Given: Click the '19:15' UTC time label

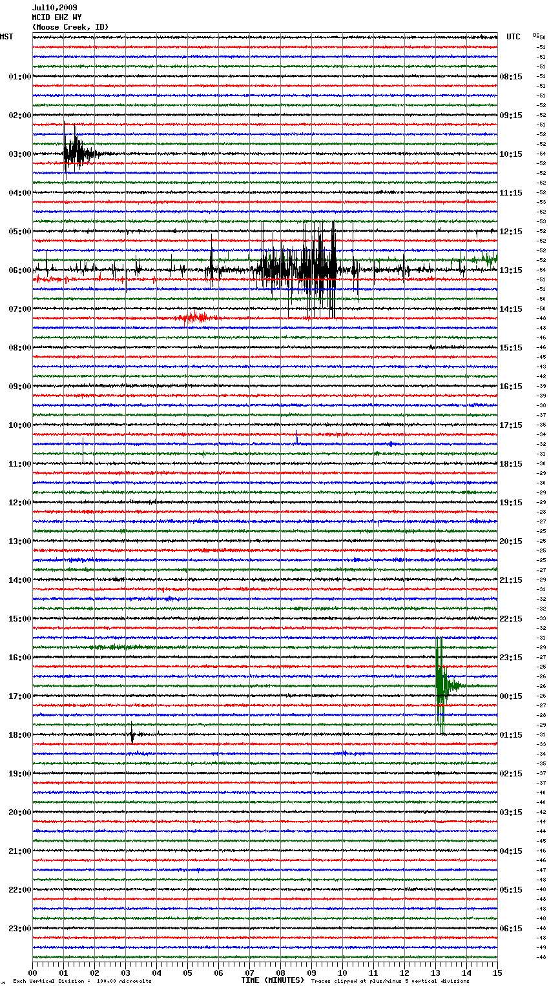Looking at the screenshot, I should point(511,503).
